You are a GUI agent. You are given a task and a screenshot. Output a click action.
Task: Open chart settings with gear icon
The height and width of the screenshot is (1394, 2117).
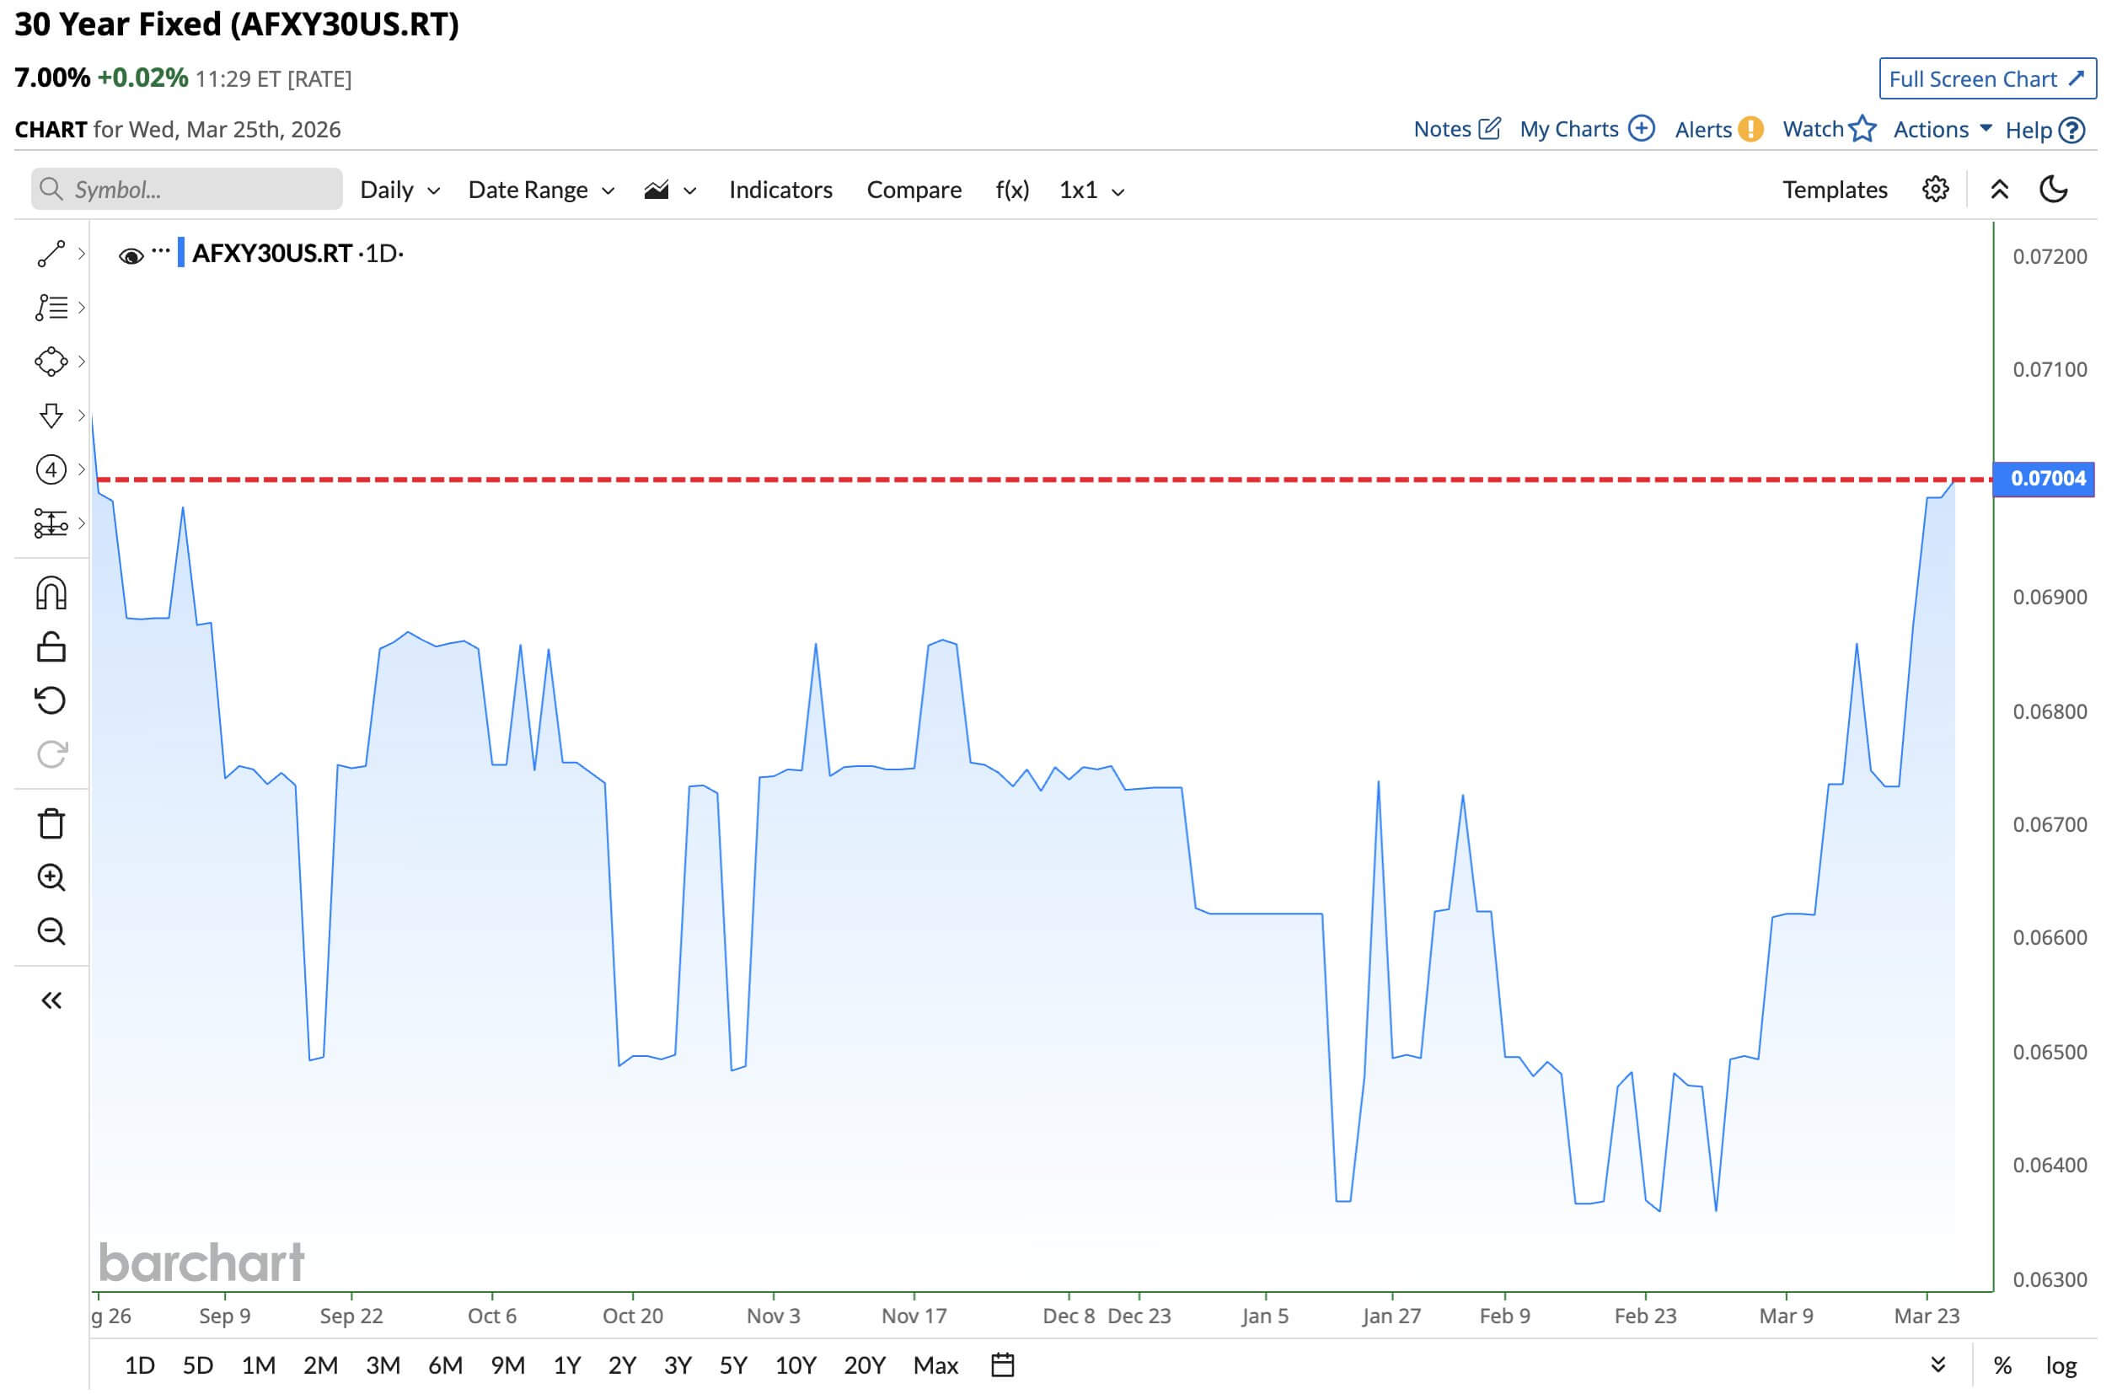click(x=1936, y=189)
